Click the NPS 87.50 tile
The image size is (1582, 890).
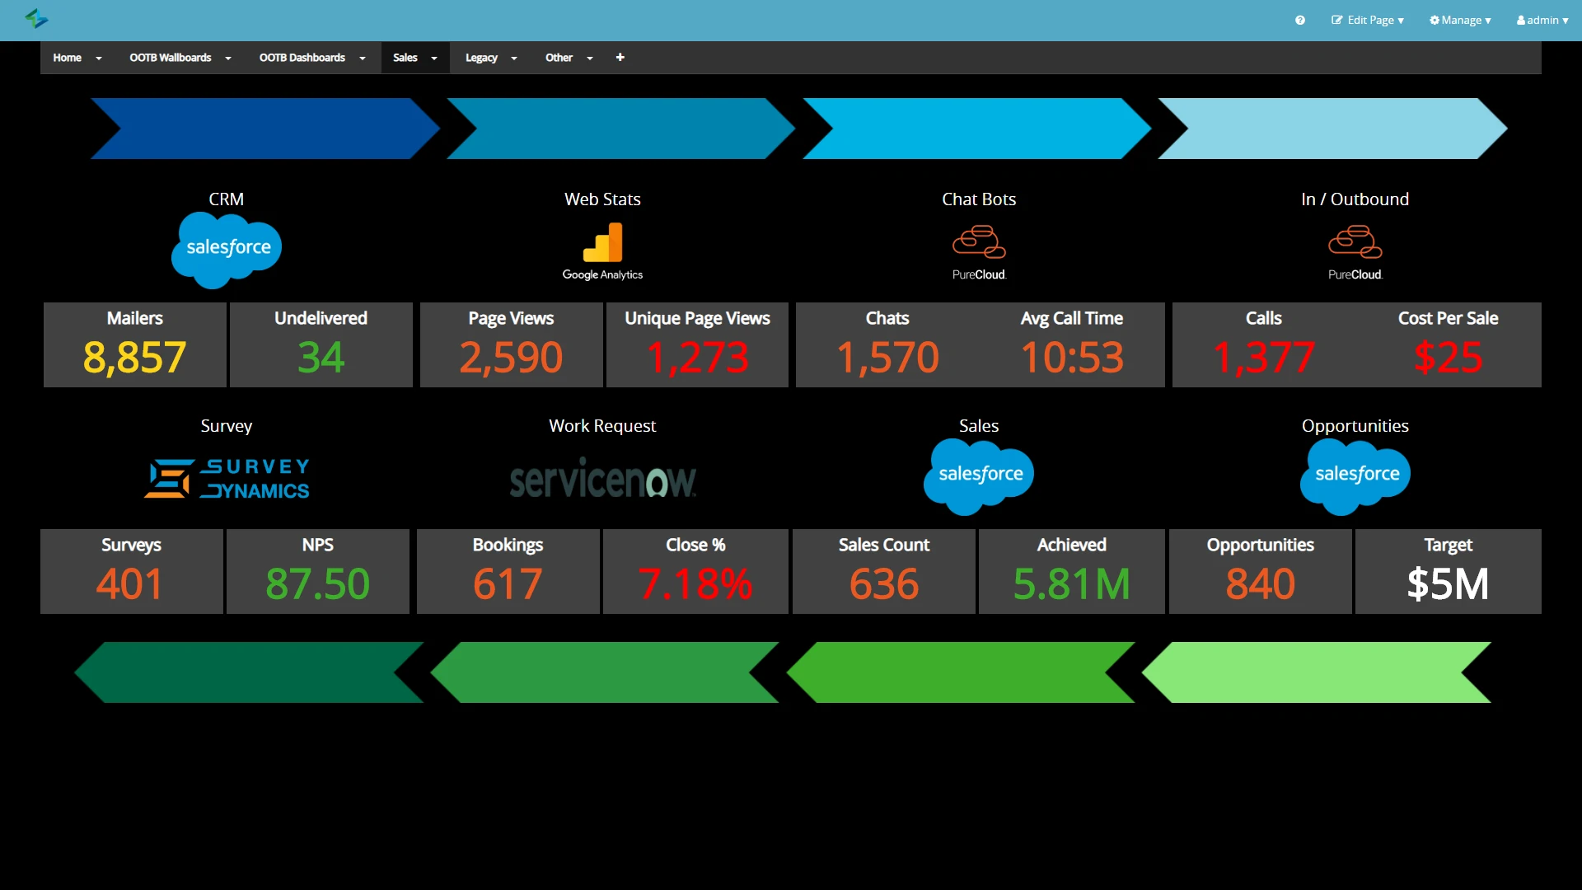[318, 571]
